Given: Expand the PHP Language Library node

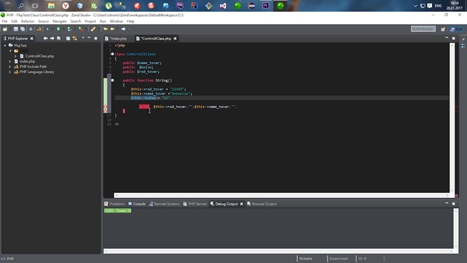Looking at the screenshot, I should pyautogui.click(x=10, y=72).
